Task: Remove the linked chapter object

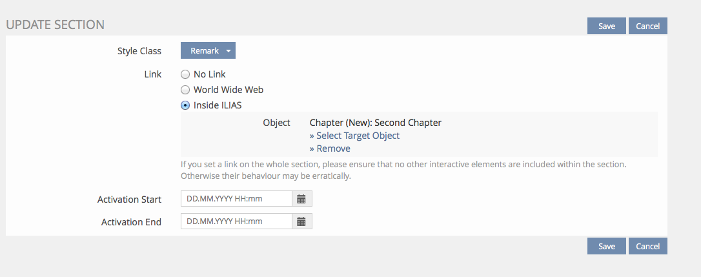Action: point(333,149)
